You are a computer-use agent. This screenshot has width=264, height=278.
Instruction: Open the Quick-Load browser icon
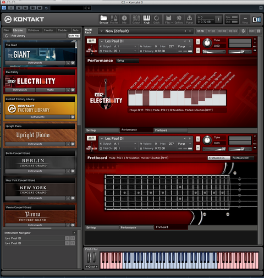pyautogui.click(x=156, y=20)
